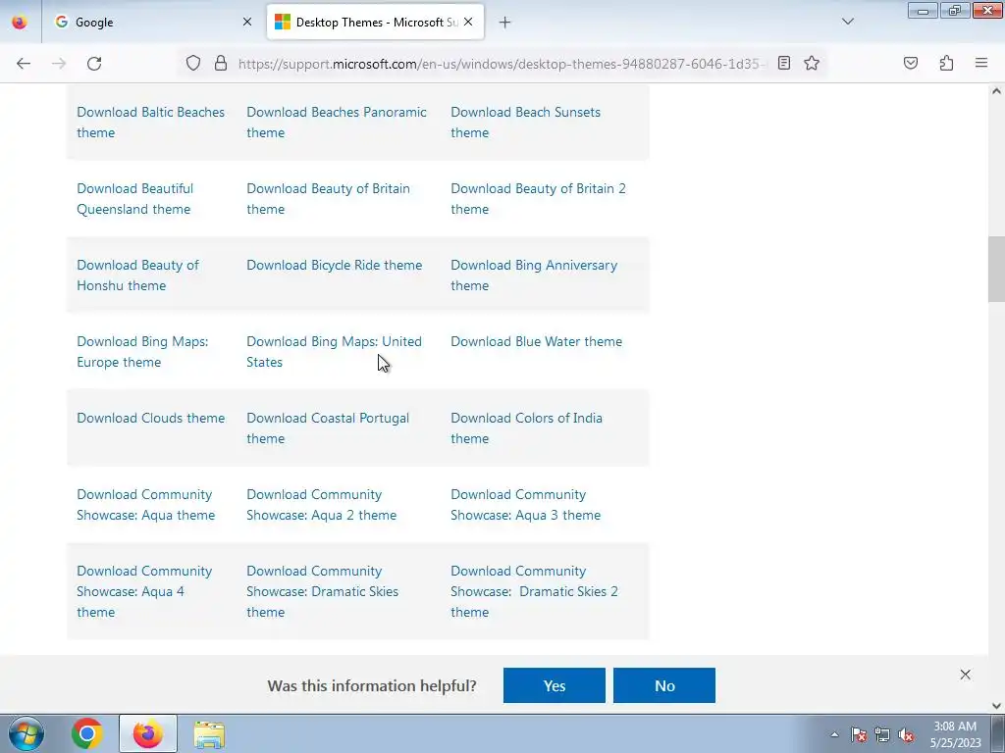The height and width of the screenshot is (753, 1005).
Task: Open Community Showcase: Dramatic Skies theme
Action: coord(322,591)
